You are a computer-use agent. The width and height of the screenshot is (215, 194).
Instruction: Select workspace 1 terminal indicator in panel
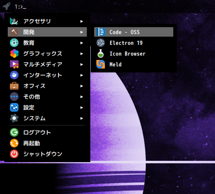coord(20,7)
